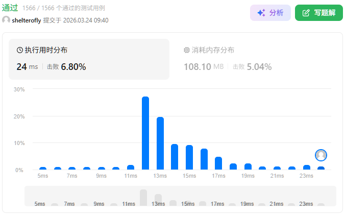The height and width of the screenshot is (216, 345).
Task: Click the user avatar marker on the chart
Action: pos(321,155)
